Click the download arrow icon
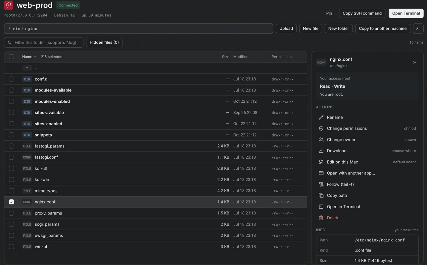Image resolution: width=427 pixels, height=265 pixels. pyautogui.click(x=321, y=151)
